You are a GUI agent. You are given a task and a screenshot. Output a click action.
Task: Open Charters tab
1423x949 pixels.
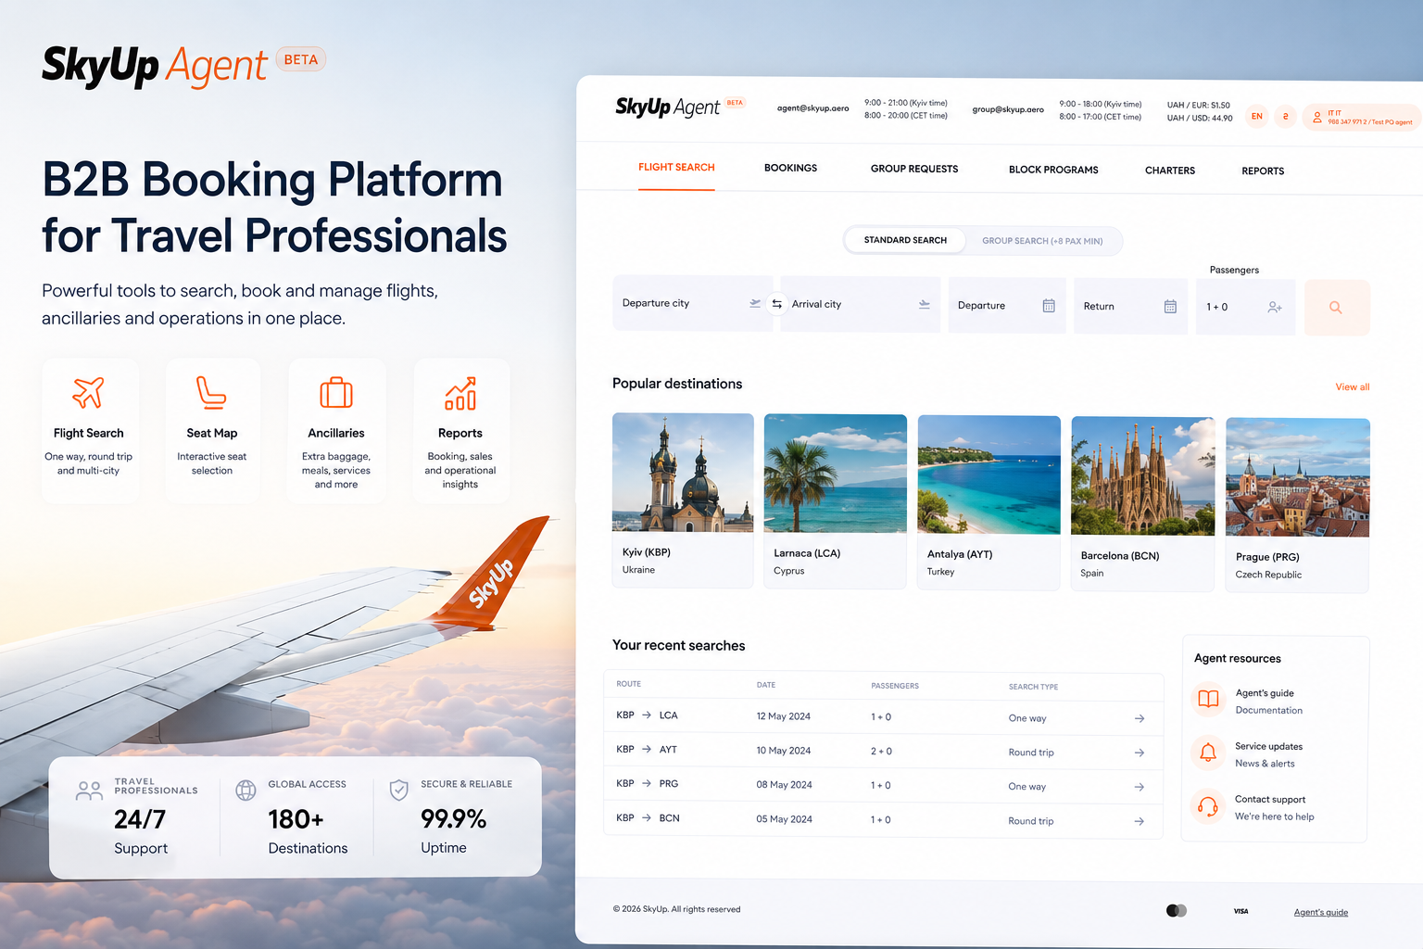pyautogui.click(x=1170, y=171)
